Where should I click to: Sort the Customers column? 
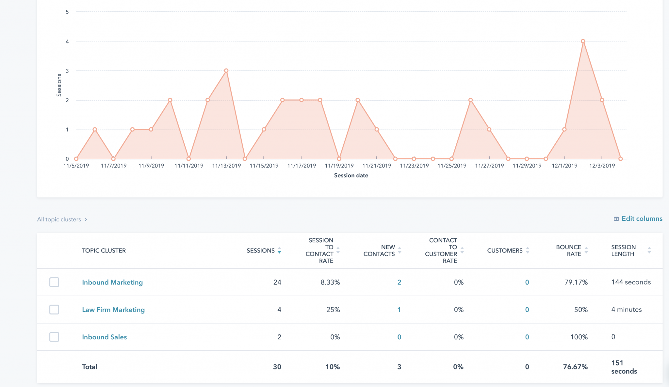(528, 251)
